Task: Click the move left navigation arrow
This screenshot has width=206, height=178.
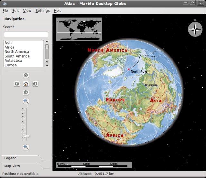Action: 17,84
